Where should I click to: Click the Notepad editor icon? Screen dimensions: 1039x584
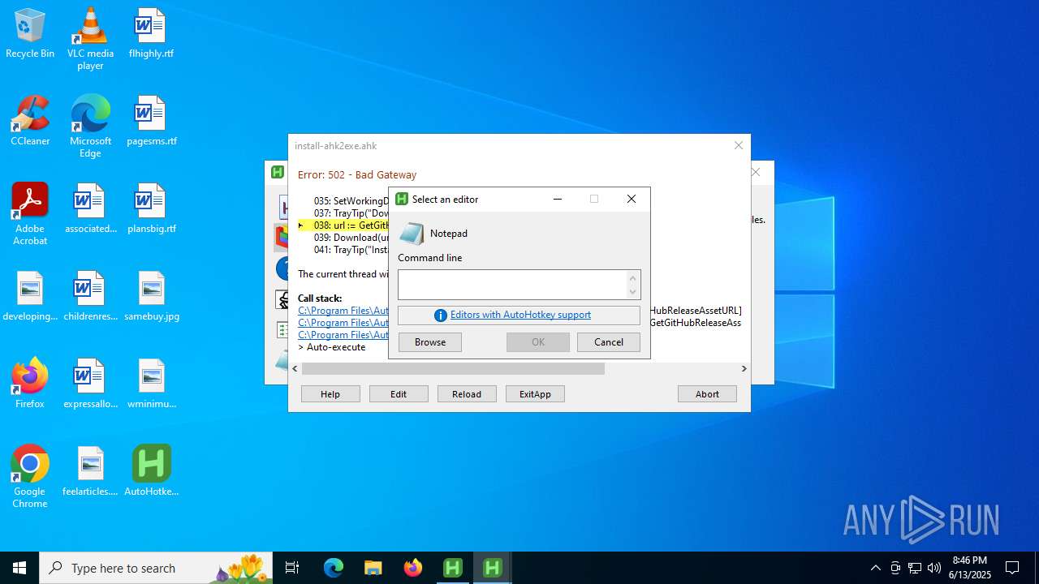click(412, 234)
